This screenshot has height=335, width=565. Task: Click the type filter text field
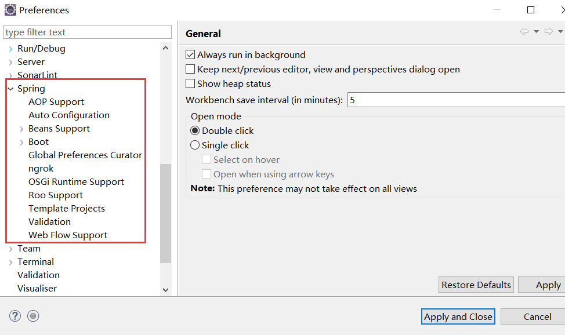[x=88, y=32]
